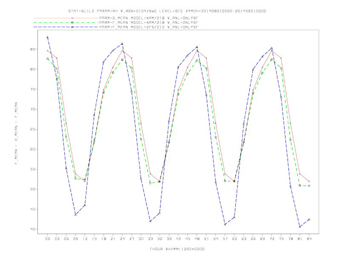
Task: Click x-axis forecast hour label 03
Action: pos(57,239)
